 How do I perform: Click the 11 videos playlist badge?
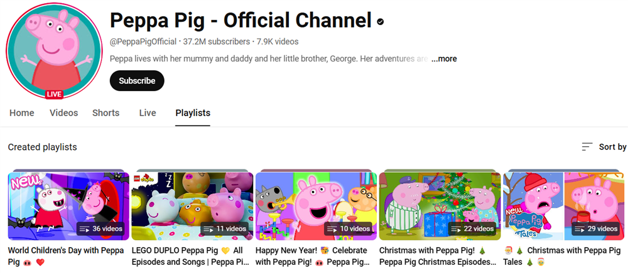(225, 229)
